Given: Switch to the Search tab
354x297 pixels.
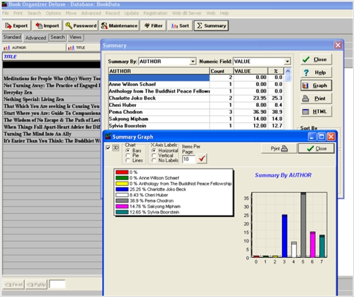Looking at the screenshot, I should click(x=57, y=37).
